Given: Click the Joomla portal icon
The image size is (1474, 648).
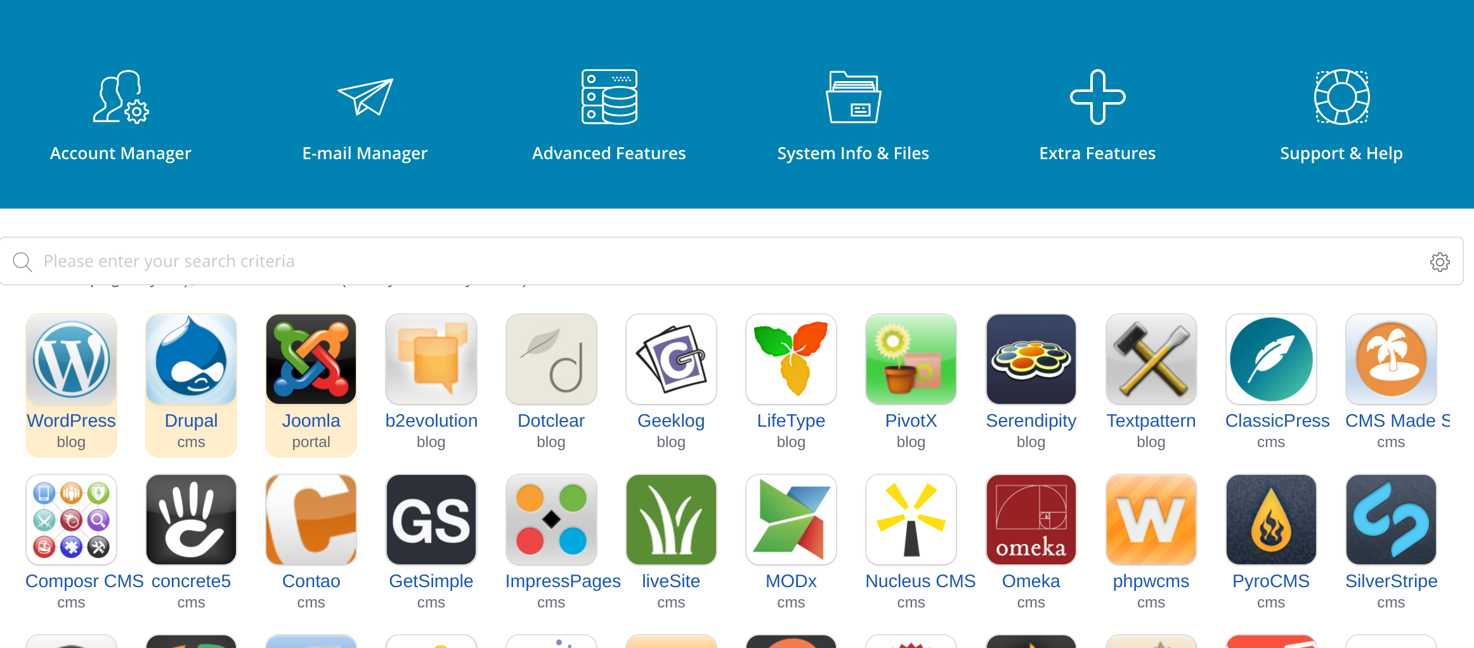Looking at the screenshot, I should coord(311,360).
